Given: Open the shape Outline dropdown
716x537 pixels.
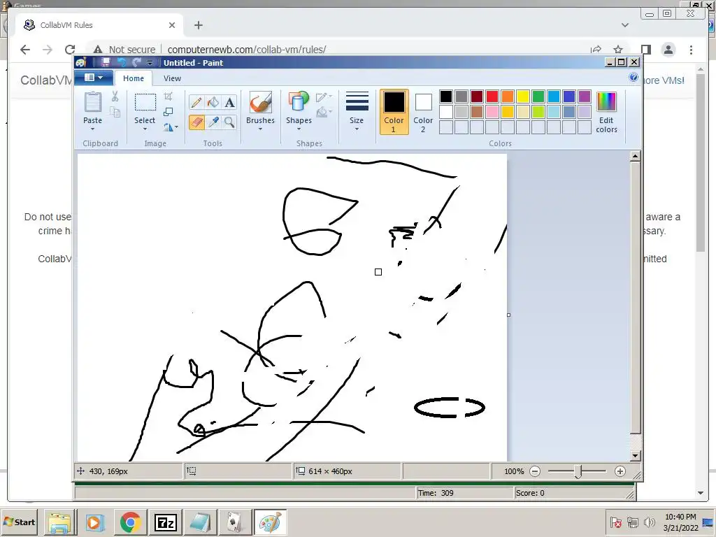Looking at the screenshot, I should [x=324, y=96].
